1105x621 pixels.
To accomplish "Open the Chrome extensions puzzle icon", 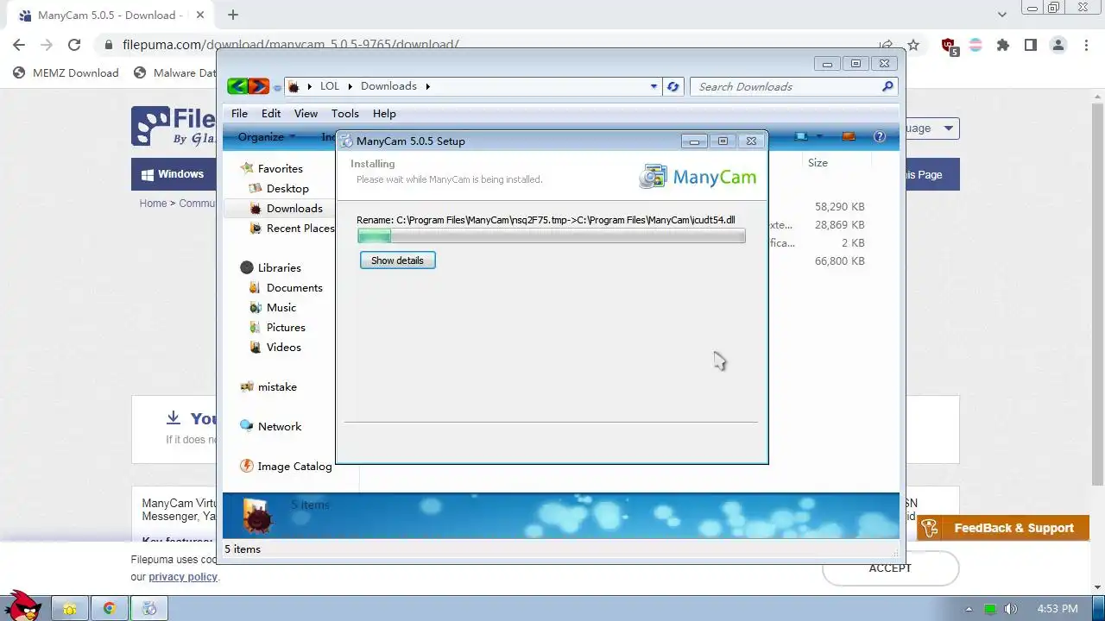I will click(1003, 45).
